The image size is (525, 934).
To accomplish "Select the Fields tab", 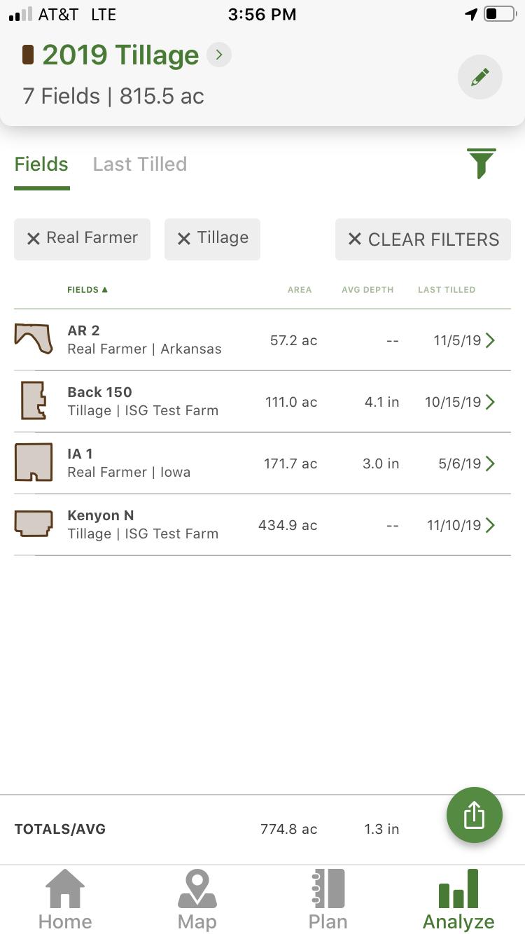I will coord(41,165).
